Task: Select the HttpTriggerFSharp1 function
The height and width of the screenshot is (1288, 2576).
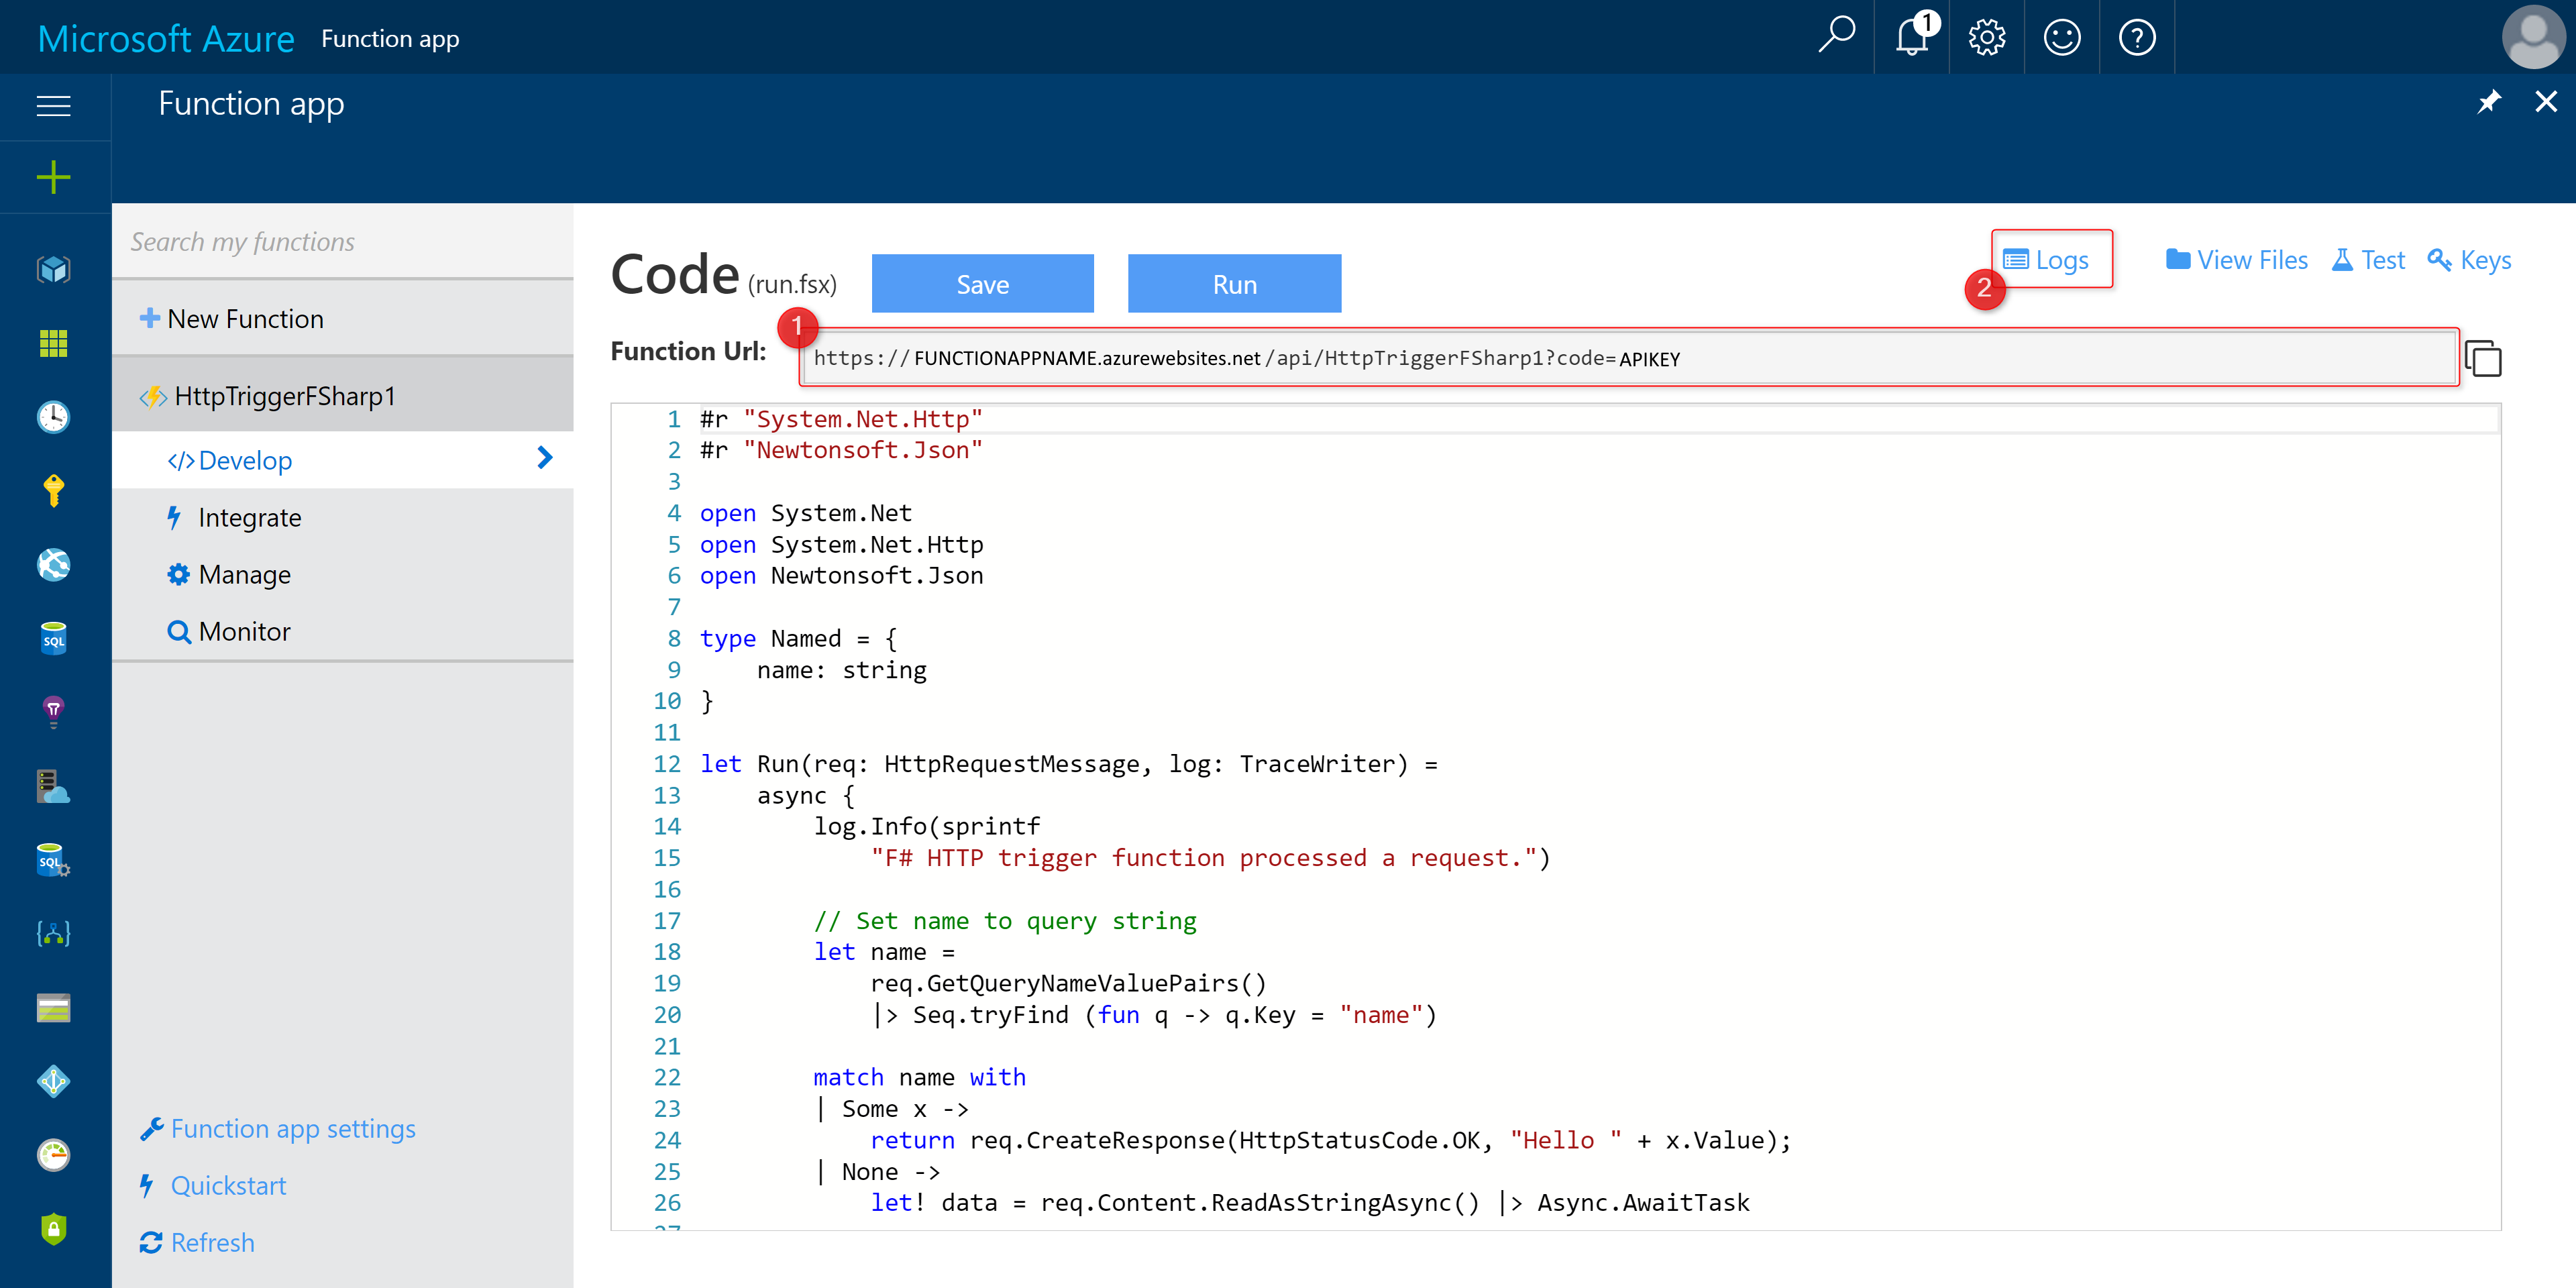Action: coord(284,396)
